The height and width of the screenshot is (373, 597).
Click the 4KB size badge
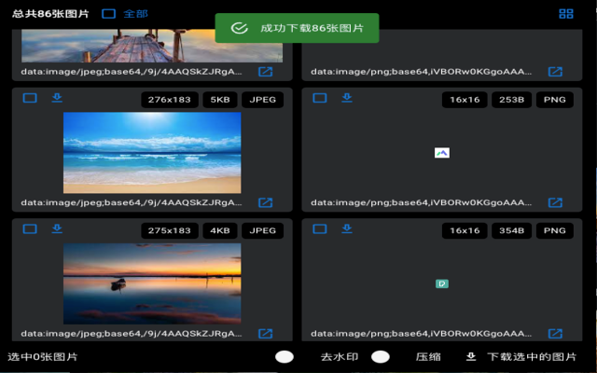tap(220, 230)
